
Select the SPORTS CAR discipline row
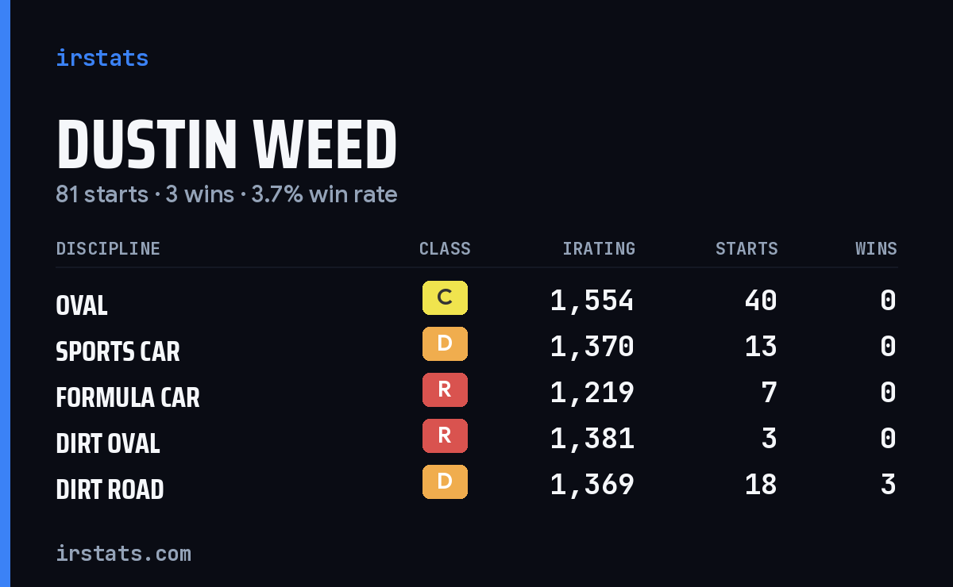point(476,347)
